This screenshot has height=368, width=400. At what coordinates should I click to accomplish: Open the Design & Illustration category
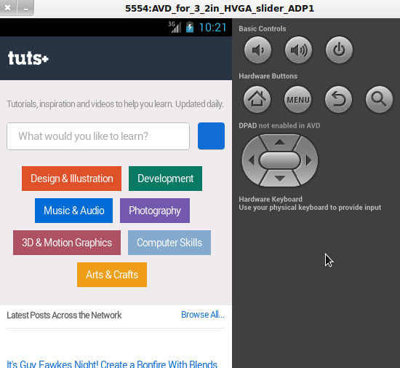[72, 179]
